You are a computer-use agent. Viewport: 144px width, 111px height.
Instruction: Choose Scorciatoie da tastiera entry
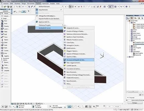(x=79, y=69)
